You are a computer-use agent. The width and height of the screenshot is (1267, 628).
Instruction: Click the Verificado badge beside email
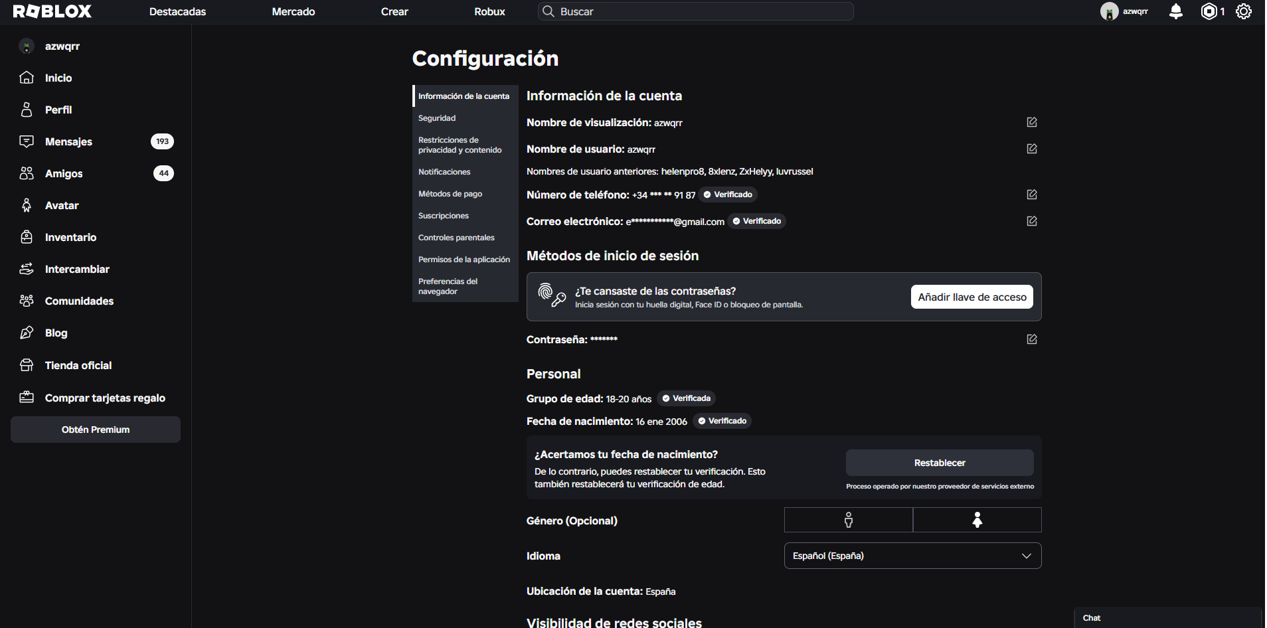pos(757,221)
